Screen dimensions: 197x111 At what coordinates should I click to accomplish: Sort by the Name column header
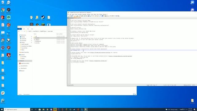click(35, 34)
